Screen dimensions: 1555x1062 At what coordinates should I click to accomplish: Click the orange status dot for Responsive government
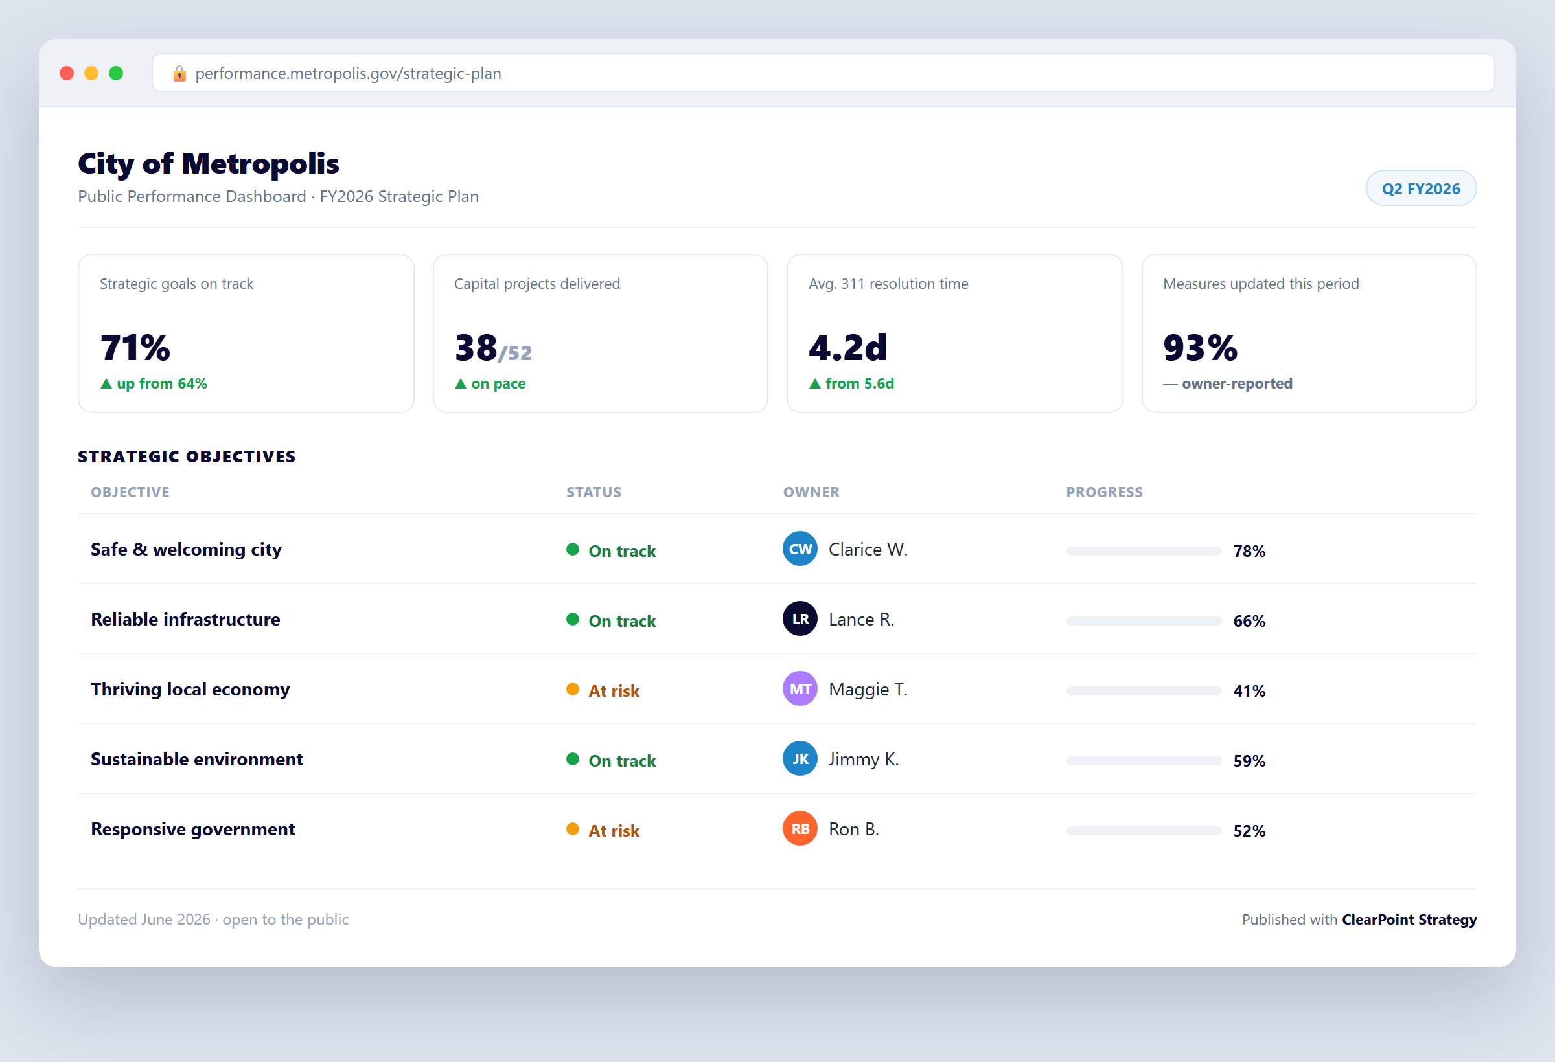pyautogui.click(x=573, y=829)
